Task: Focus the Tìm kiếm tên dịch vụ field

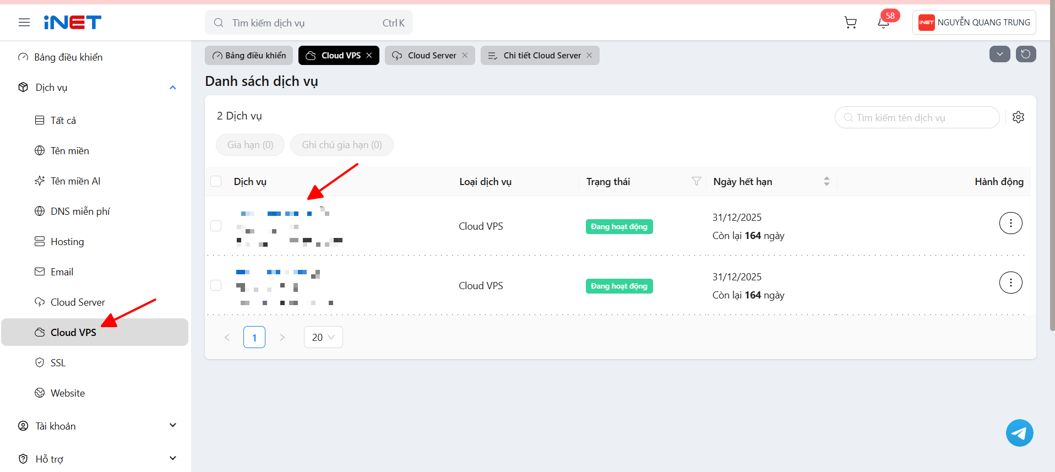Action: (x=917, y=117)
